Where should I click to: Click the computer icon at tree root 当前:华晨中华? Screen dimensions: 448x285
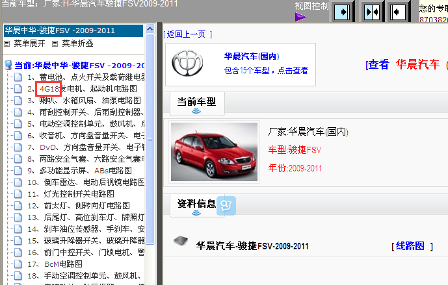pyautogui.click(x=8, y=66)
